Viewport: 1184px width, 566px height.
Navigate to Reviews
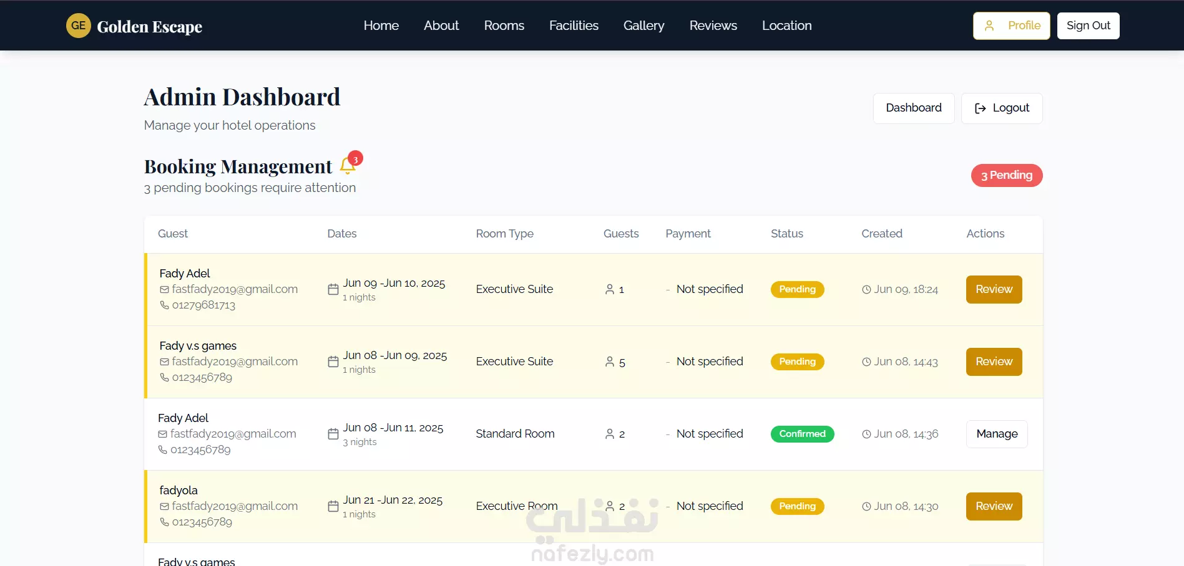coord(713,26)
